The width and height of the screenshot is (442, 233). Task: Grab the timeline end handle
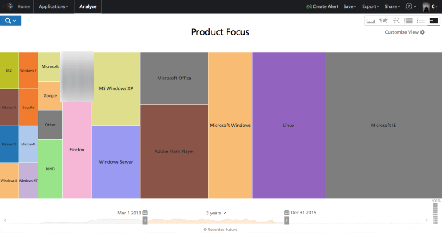coord(287,220)
